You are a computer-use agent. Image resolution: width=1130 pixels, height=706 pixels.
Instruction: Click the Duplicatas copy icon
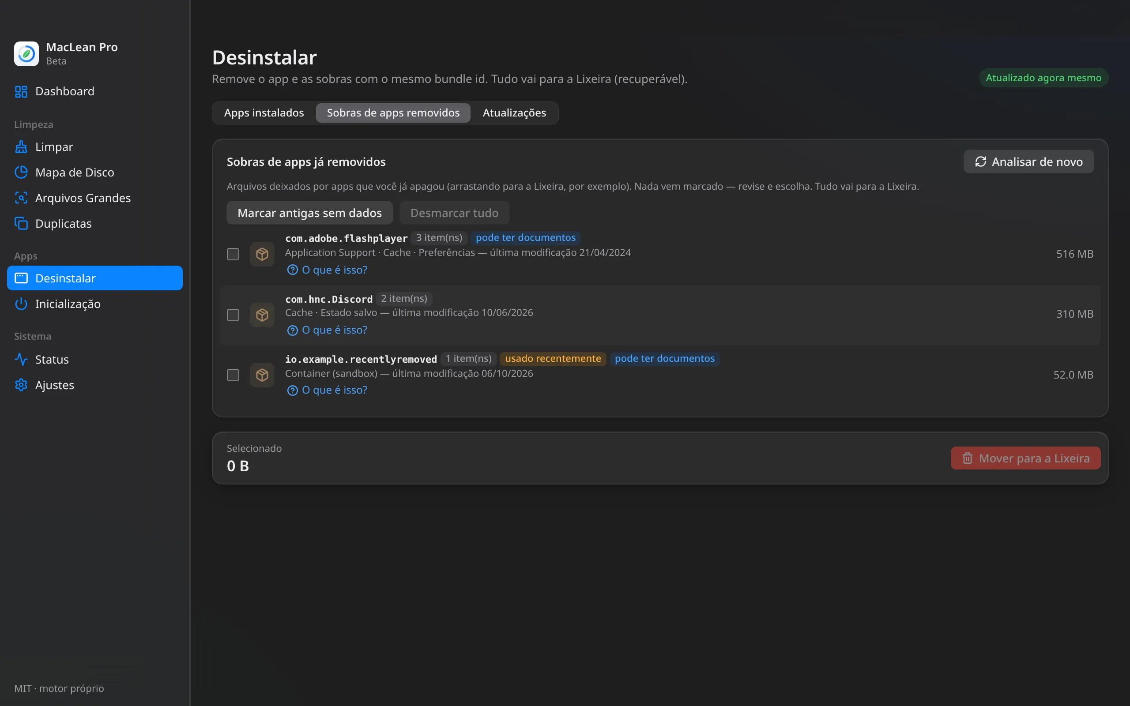point(21,224)
